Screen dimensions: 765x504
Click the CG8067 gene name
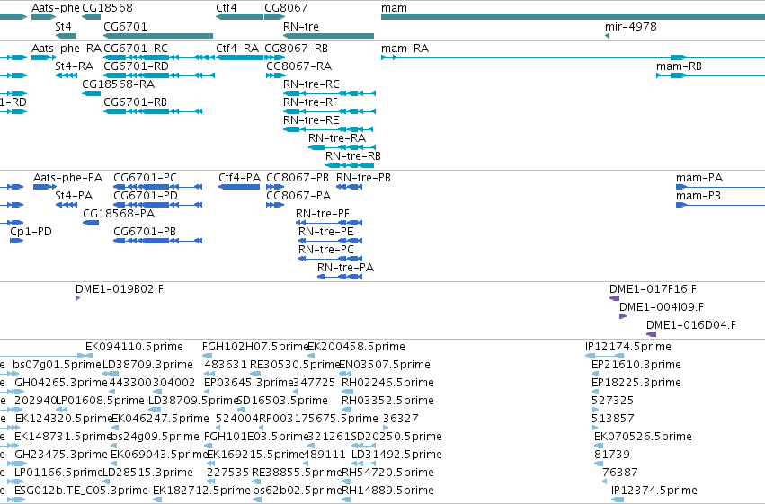tap(286, 8)
